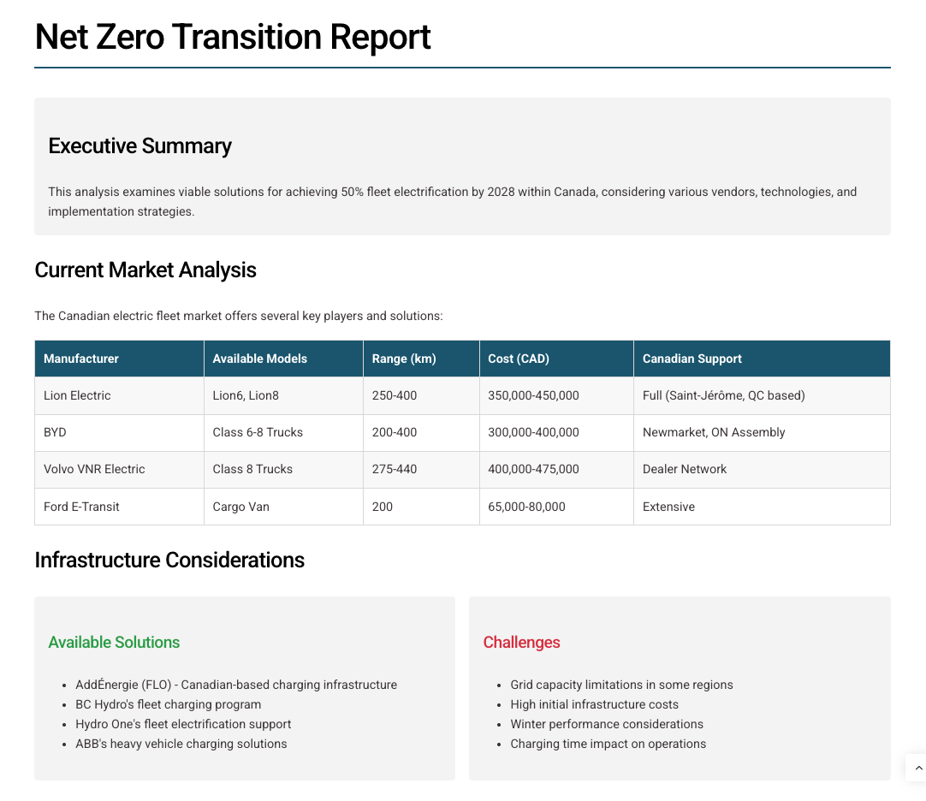
Task: Click the Canadian Support column header
Action: click(x=762, y=359)
